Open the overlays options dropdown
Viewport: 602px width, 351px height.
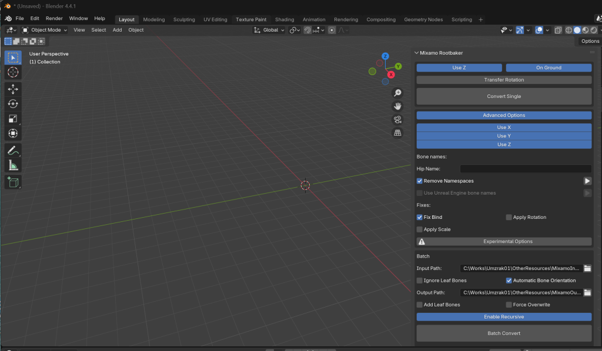(547, 30)
